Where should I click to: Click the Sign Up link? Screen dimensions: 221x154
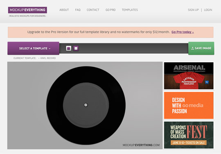(x=193, y=10)
